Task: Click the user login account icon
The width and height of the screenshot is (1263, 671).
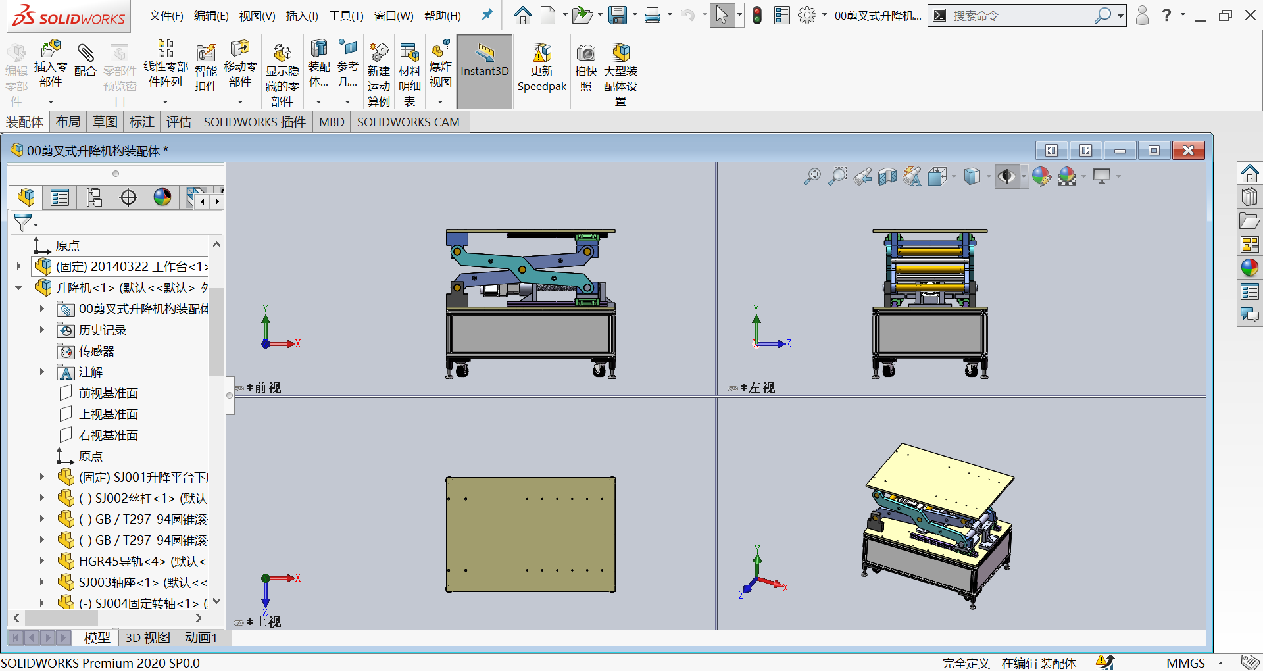Action: point(1143,15)
